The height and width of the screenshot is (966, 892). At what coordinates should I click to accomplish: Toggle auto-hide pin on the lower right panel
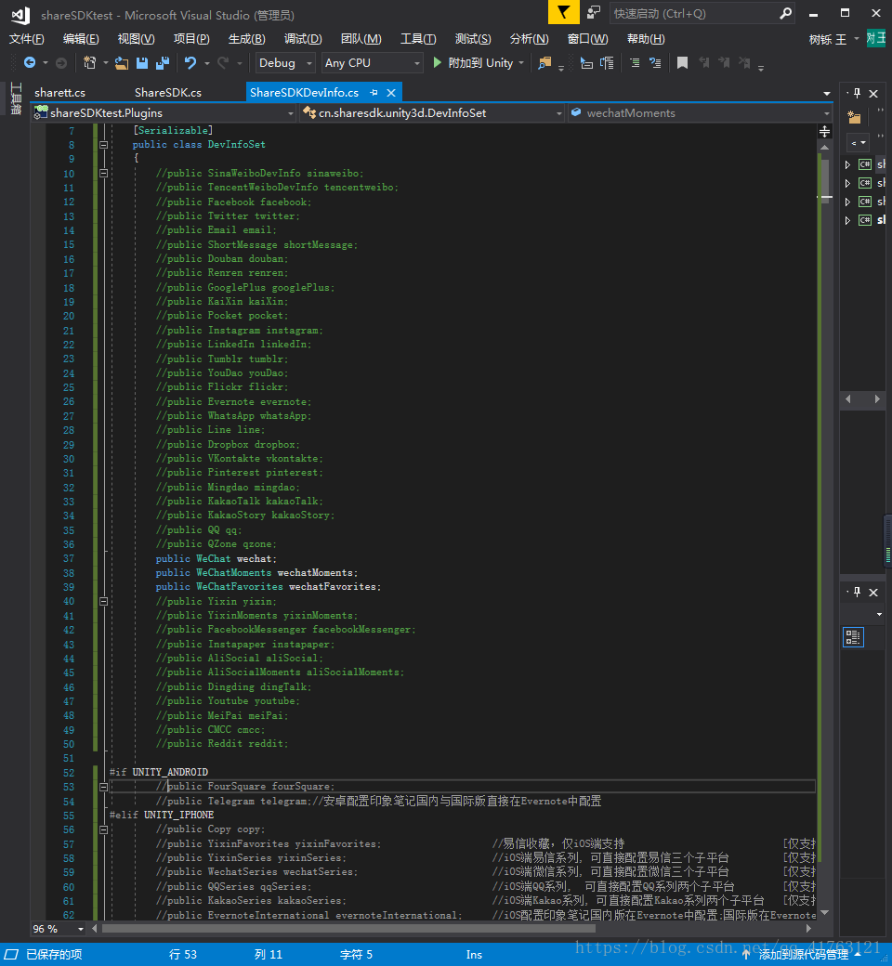857,592
